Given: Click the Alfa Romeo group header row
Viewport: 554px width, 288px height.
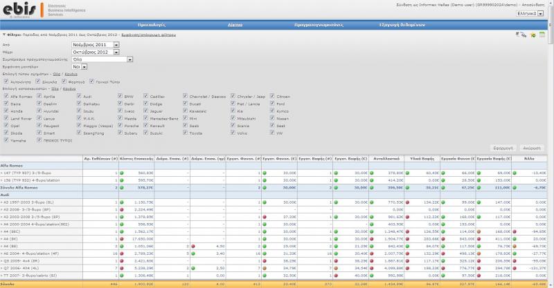Looking at the screenshot, I should point(274,166).
